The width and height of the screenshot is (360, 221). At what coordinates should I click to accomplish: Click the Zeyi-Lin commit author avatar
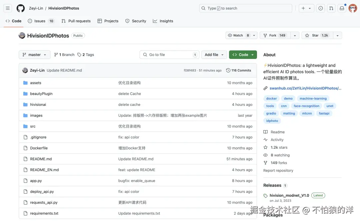pos(25,70)
